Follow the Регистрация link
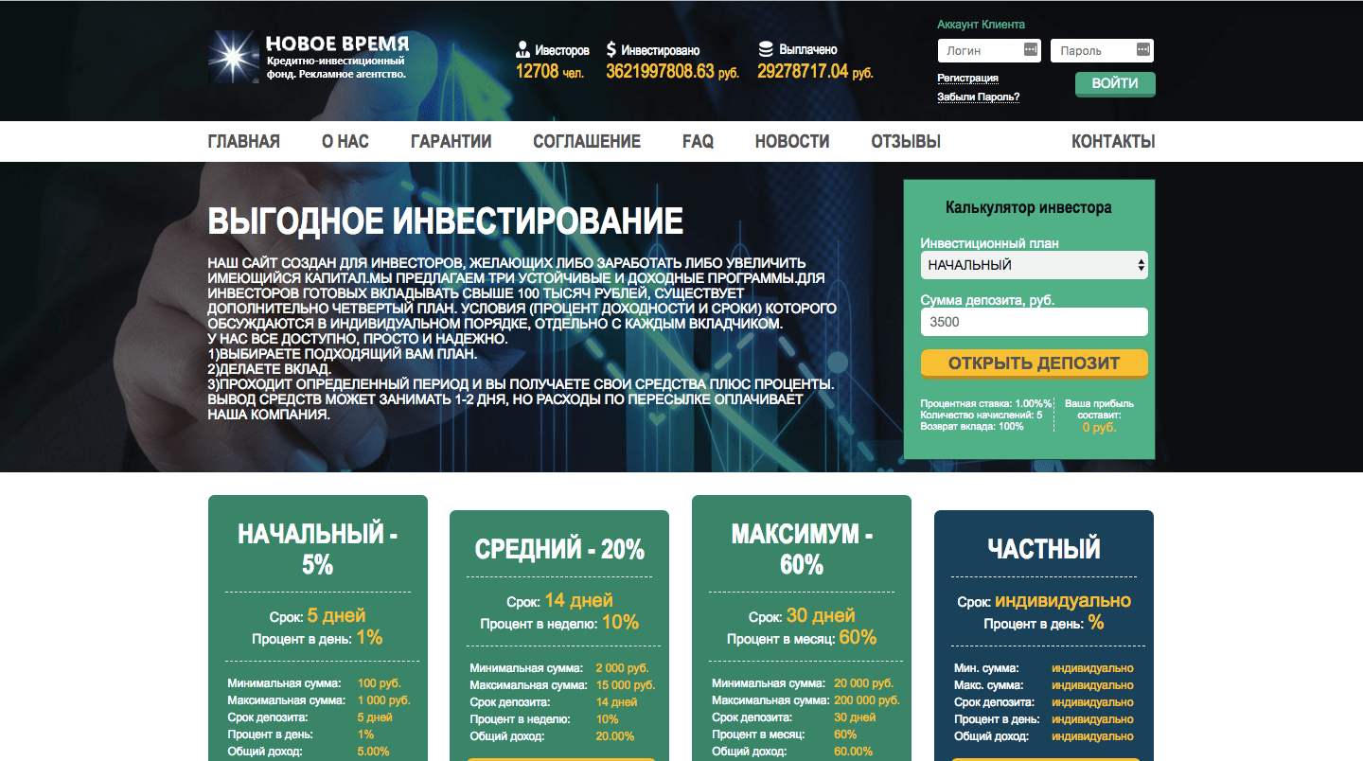Image resolution: width=1363 pixels, height=761 pixels. (x=967, y=78)
